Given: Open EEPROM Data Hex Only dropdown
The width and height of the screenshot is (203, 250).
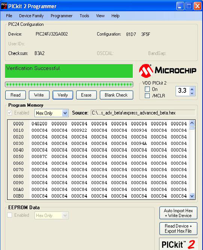Looking at the screenshot, I should coord(51,216).
